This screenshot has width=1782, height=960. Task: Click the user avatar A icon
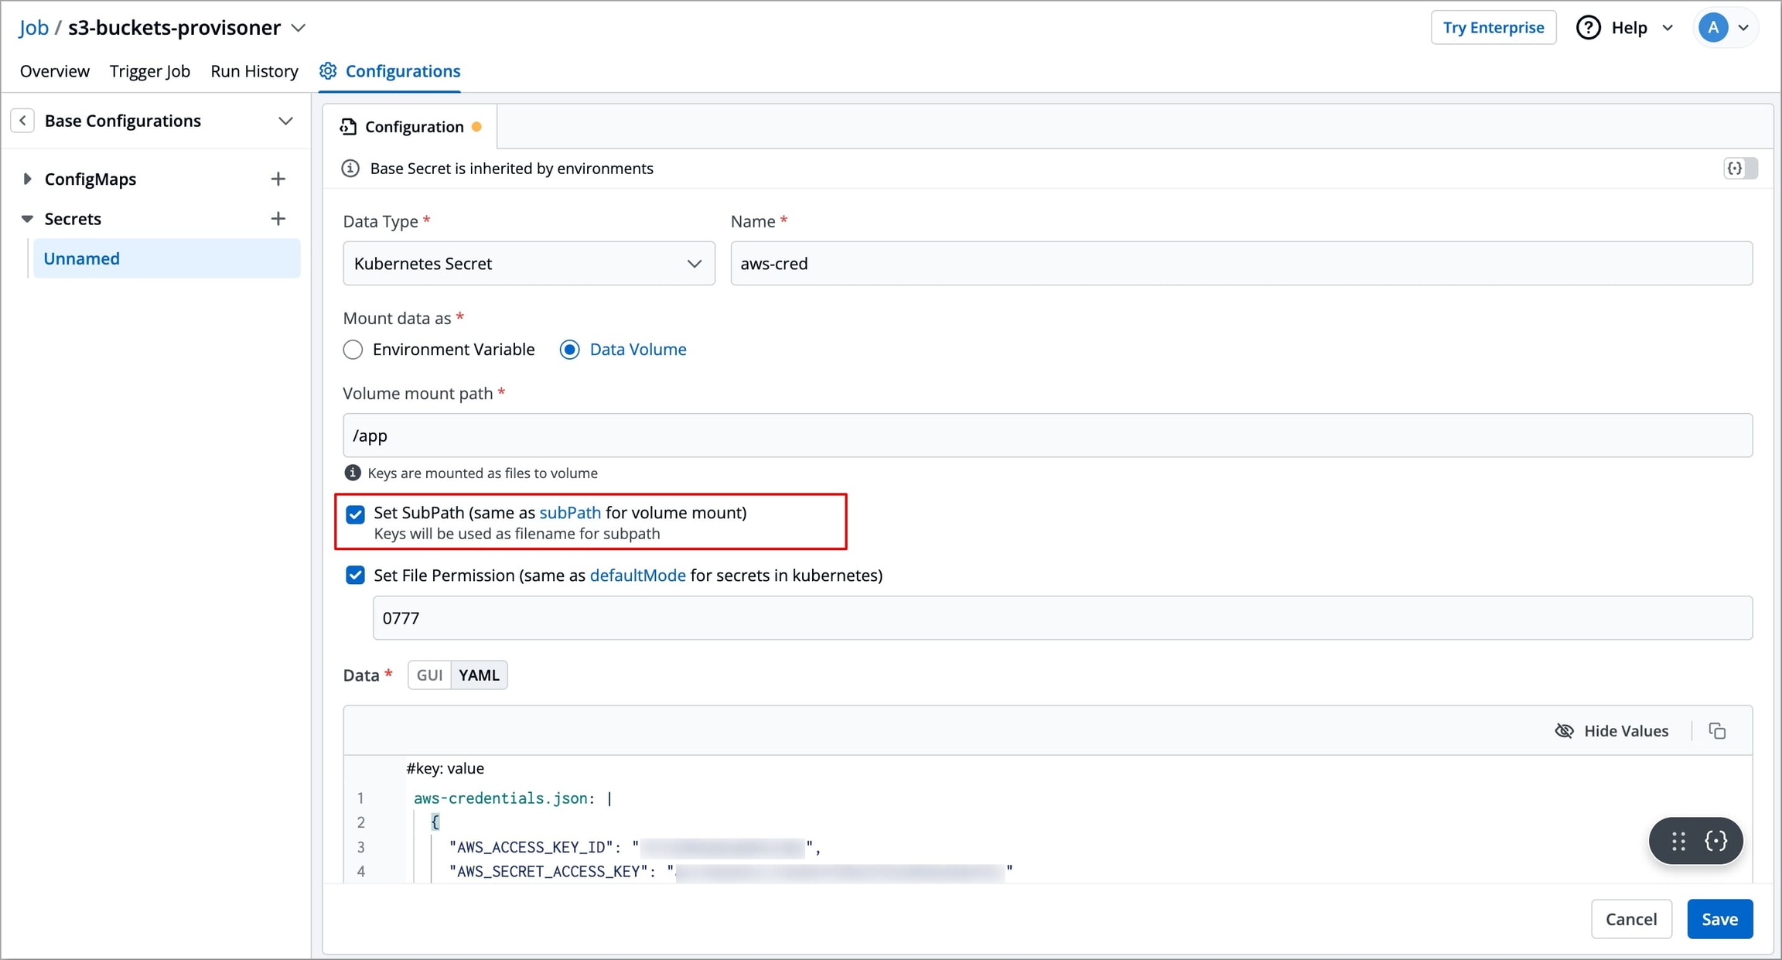1713,28
